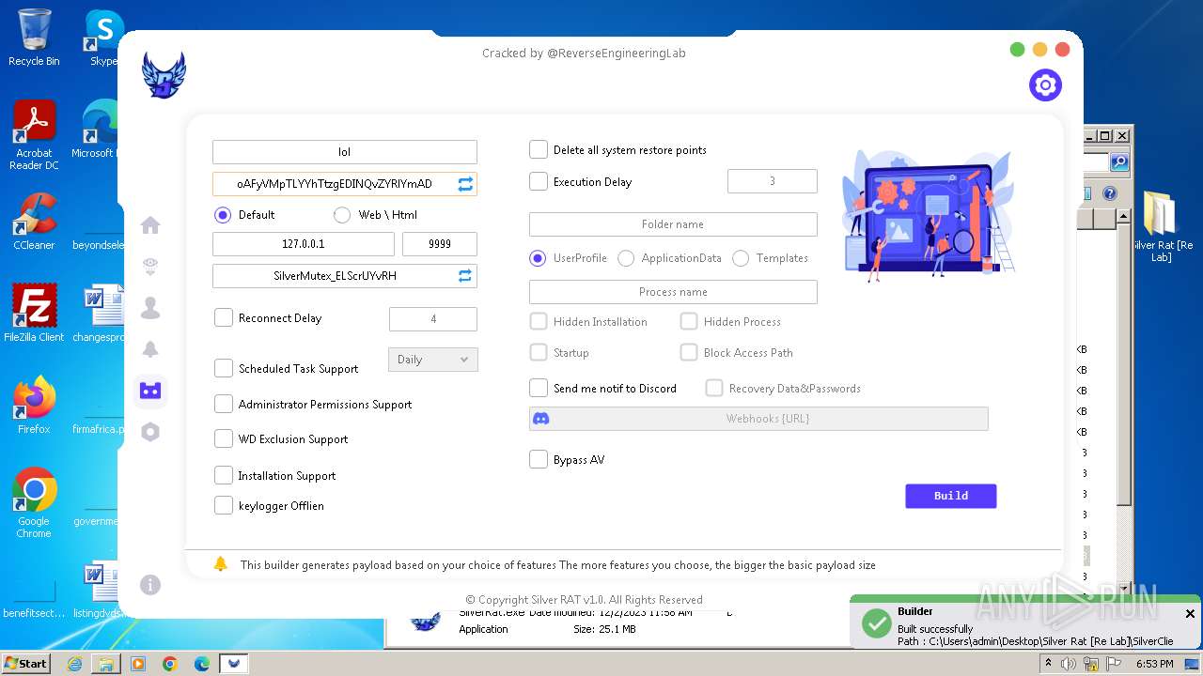Screen dimensions: 1203x676
Task: Open the media player taskbar icon
Action: [138, 664]
